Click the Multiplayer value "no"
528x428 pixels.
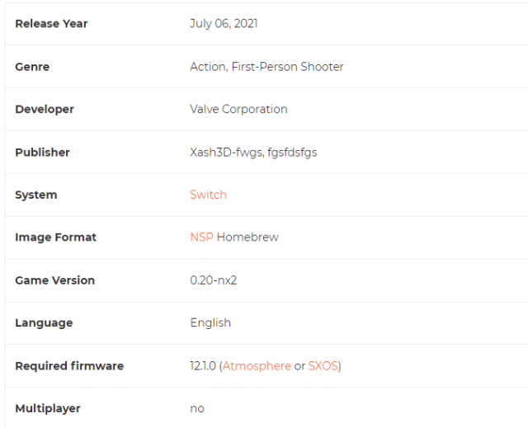coord(197,409)
